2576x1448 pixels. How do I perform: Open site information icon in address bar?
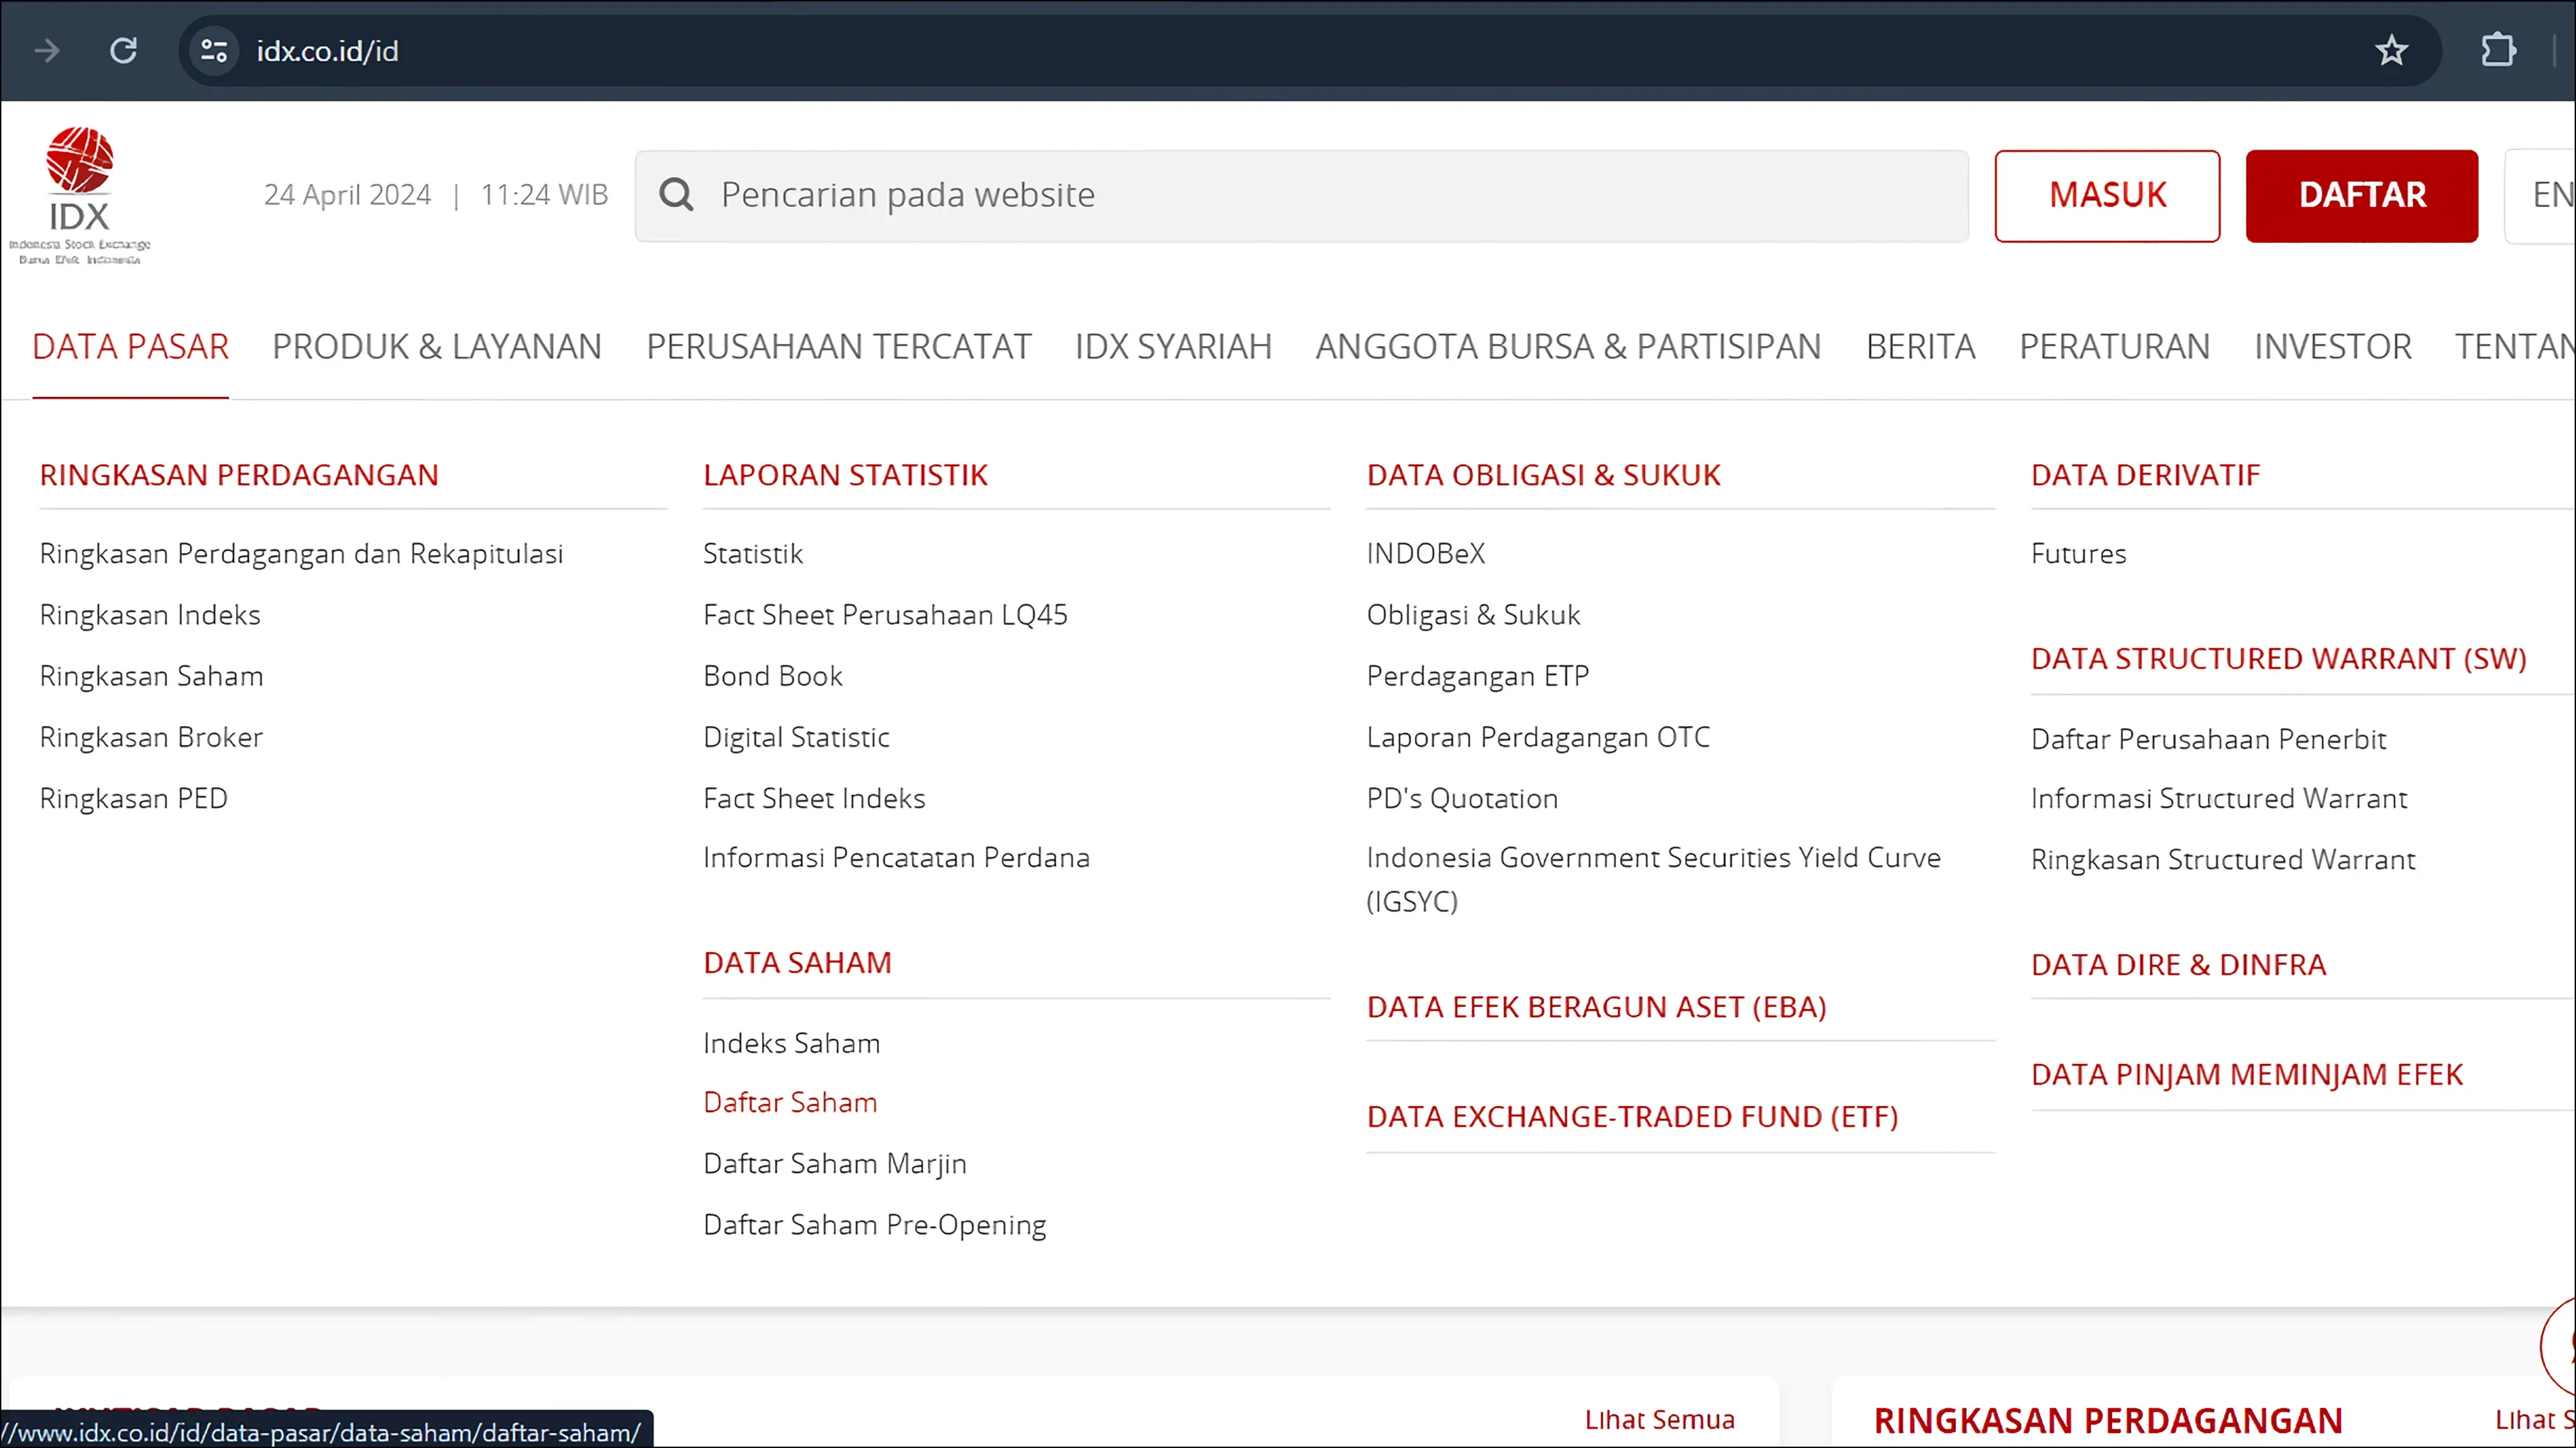(x=214, y=50)
